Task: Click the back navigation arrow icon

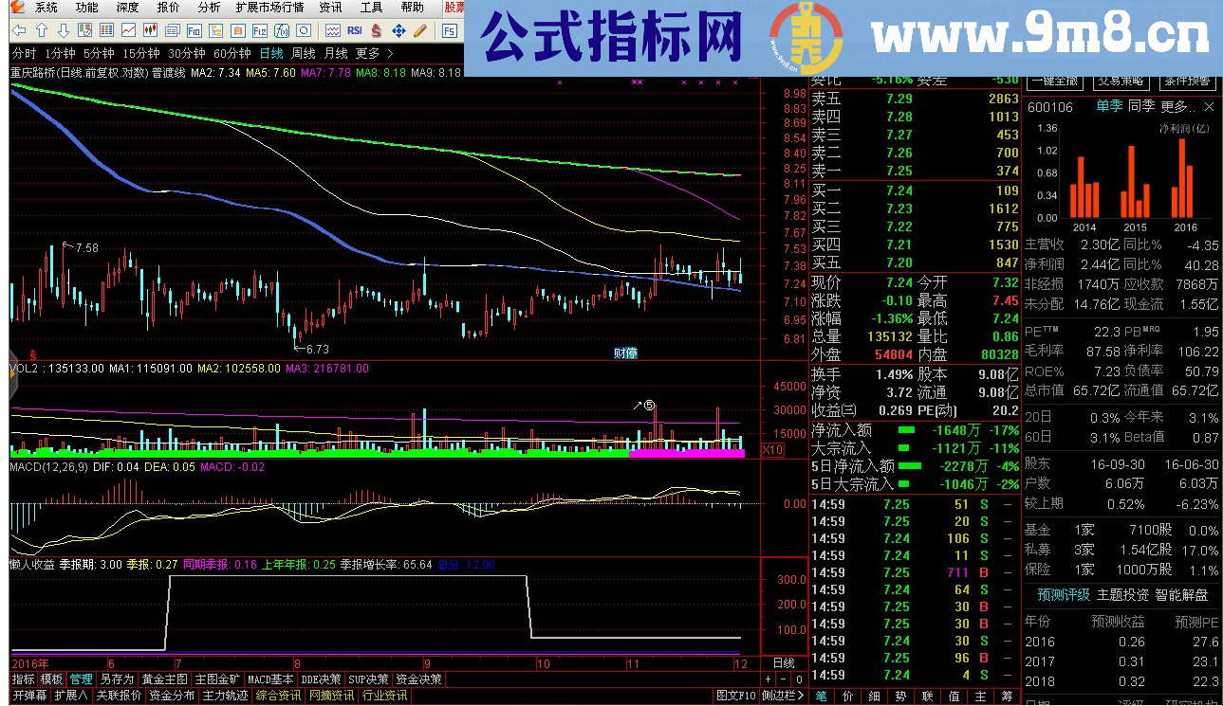Action: coord(18,30)
